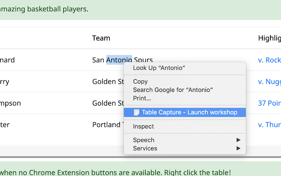Click Golden St cell in mpson row
This screenshot has height=176, width=281.
(108, 103)
